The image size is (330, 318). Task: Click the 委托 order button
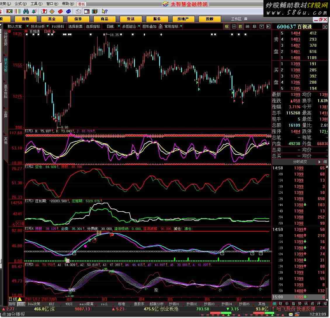(x=82, y=4)
